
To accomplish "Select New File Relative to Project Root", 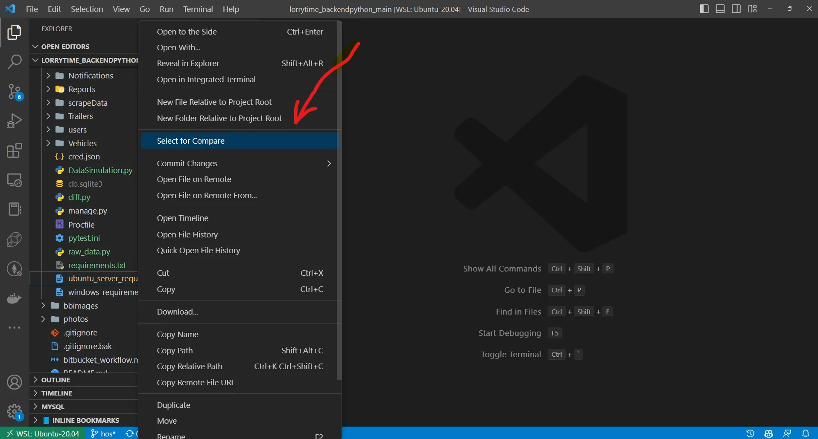I will [x=239, y=102].
